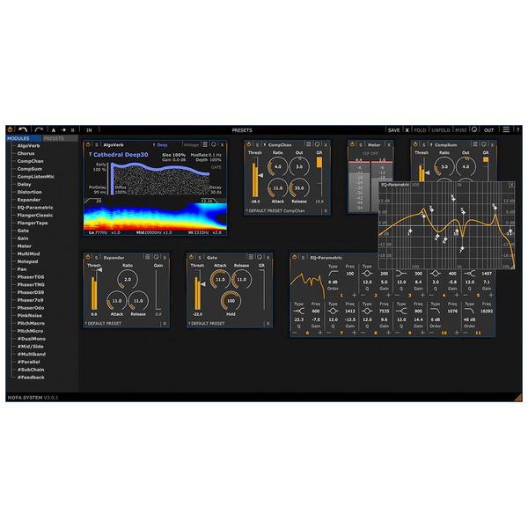The image size is (528, 528).
Task: Click the AlgoVerb GATE label
Action: point(216,167)
